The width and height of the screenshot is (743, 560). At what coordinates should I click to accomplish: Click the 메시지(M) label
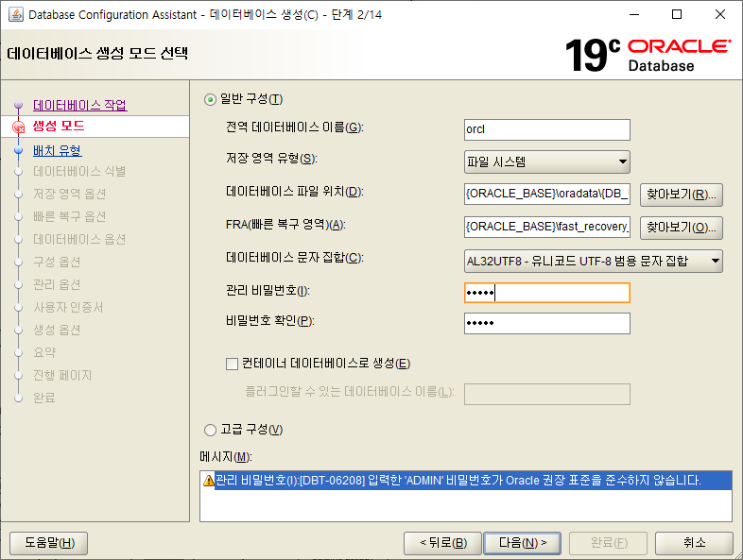tap(226, 457)
